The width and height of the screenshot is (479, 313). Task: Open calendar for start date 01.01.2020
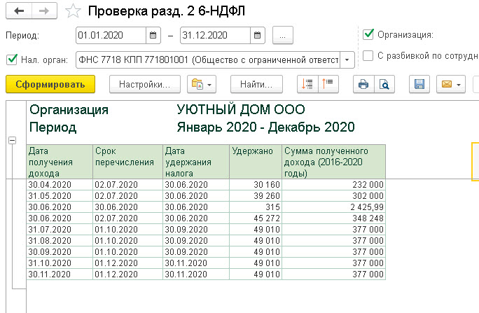153,35
